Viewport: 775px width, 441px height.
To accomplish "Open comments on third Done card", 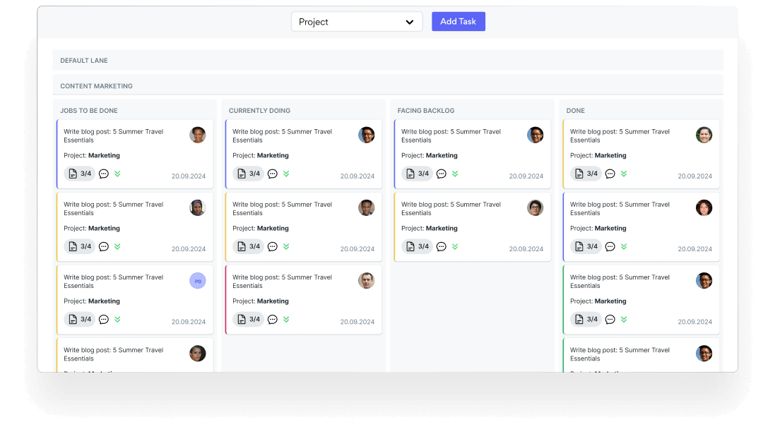I will click(610, 320).
